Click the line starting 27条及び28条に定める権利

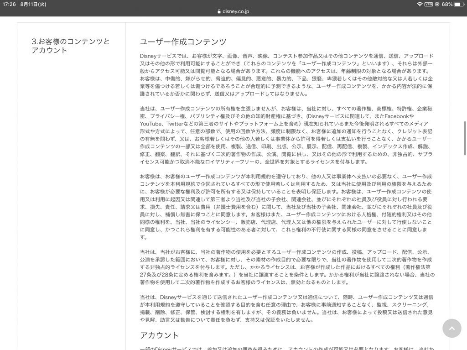click(x=287, y=275)
